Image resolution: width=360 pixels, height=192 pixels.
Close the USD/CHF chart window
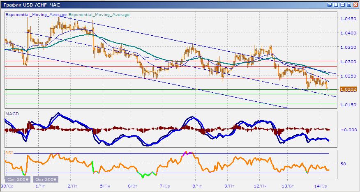356,5
